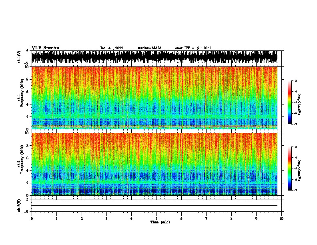Click the "ch.1(V)" axis label
Viewport: 317px width, 245px height.
click(19, 57)
